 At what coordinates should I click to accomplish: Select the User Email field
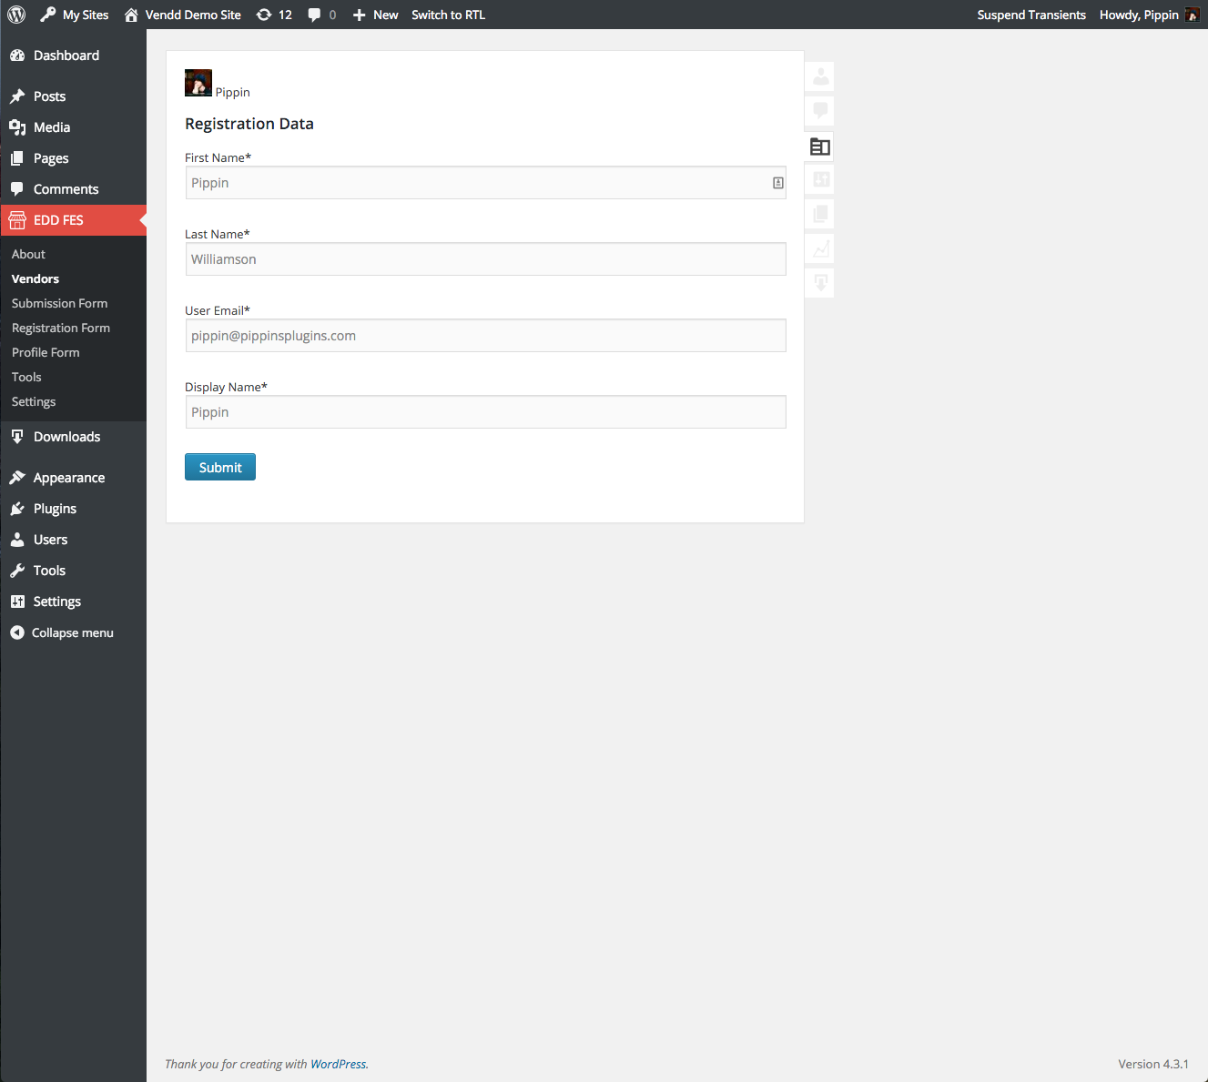pos(485,335)
